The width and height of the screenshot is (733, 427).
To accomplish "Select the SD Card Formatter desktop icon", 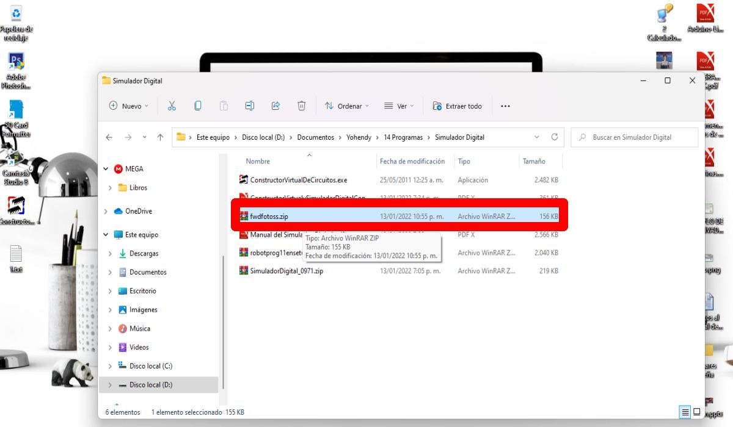I will click(x=16, y=120).
